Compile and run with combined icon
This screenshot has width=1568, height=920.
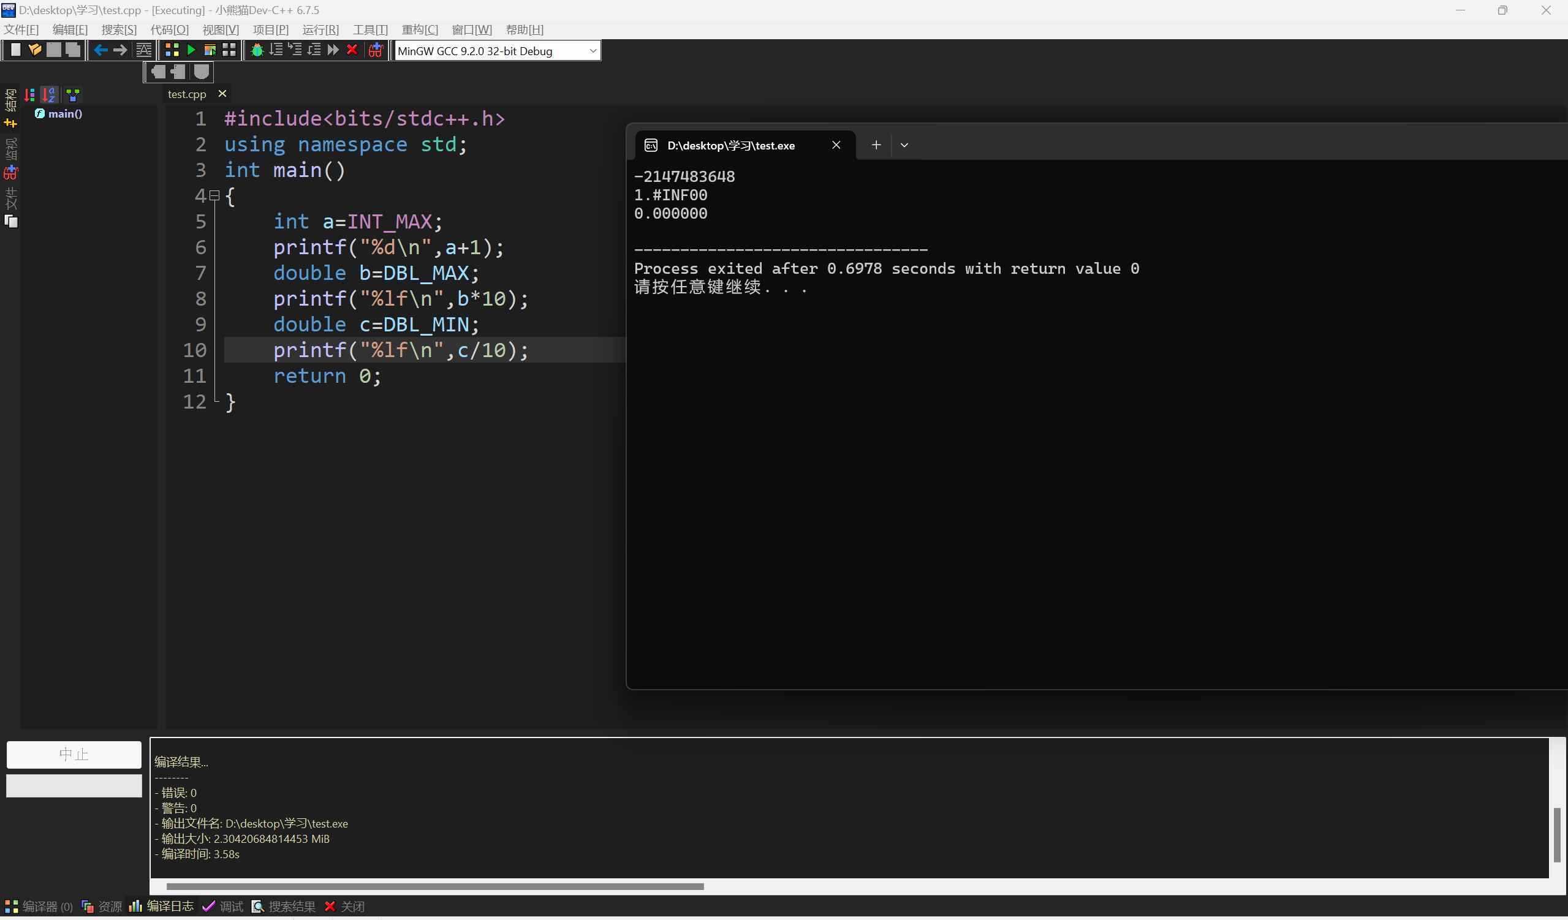(210, 50)
